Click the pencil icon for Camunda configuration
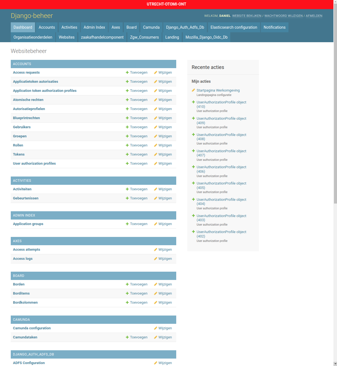 pos(156,328)
